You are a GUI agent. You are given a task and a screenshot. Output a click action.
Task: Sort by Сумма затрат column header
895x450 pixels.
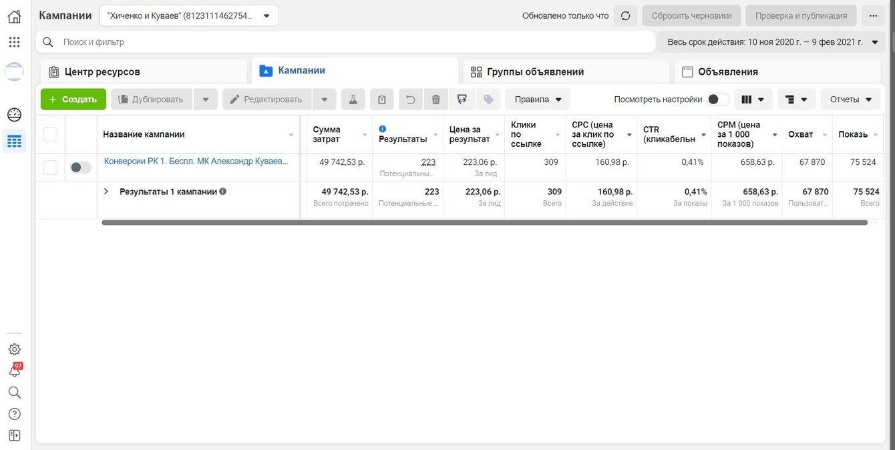pyautogui.click(x=339, y=134)
